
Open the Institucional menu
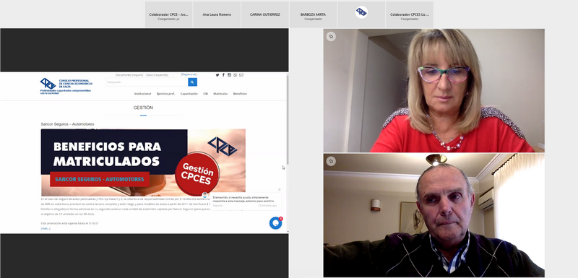142,94
